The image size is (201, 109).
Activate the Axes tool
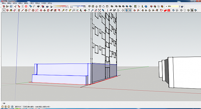[77, 10]
